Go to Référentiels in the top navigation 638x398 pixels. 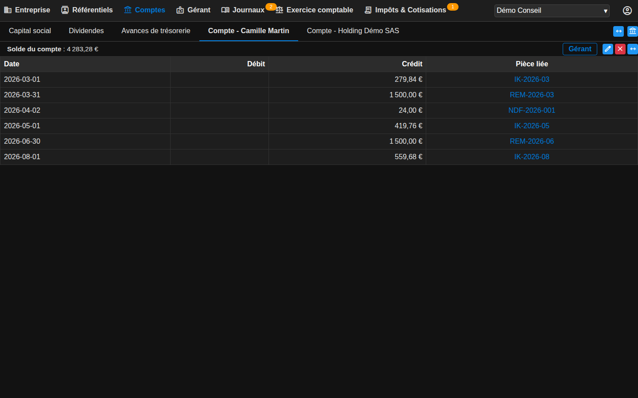(87, 10)
